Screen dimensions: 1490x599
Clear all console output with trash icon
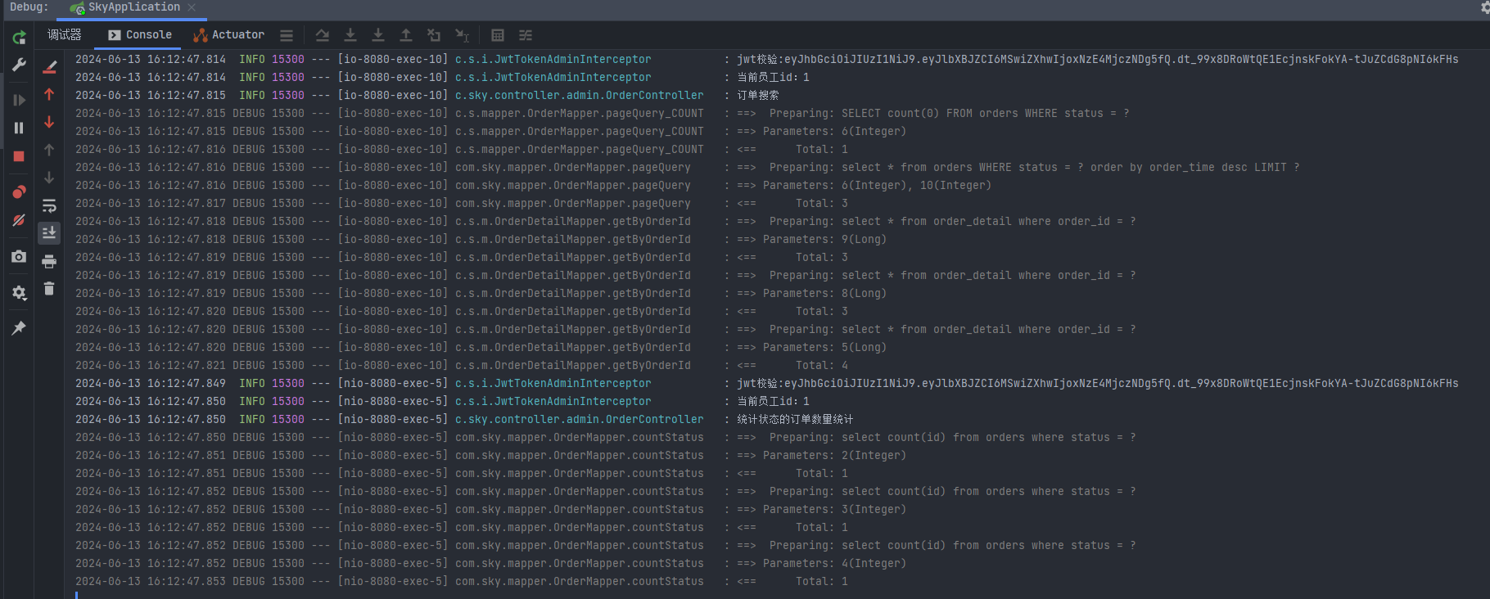tap(49, 289)
